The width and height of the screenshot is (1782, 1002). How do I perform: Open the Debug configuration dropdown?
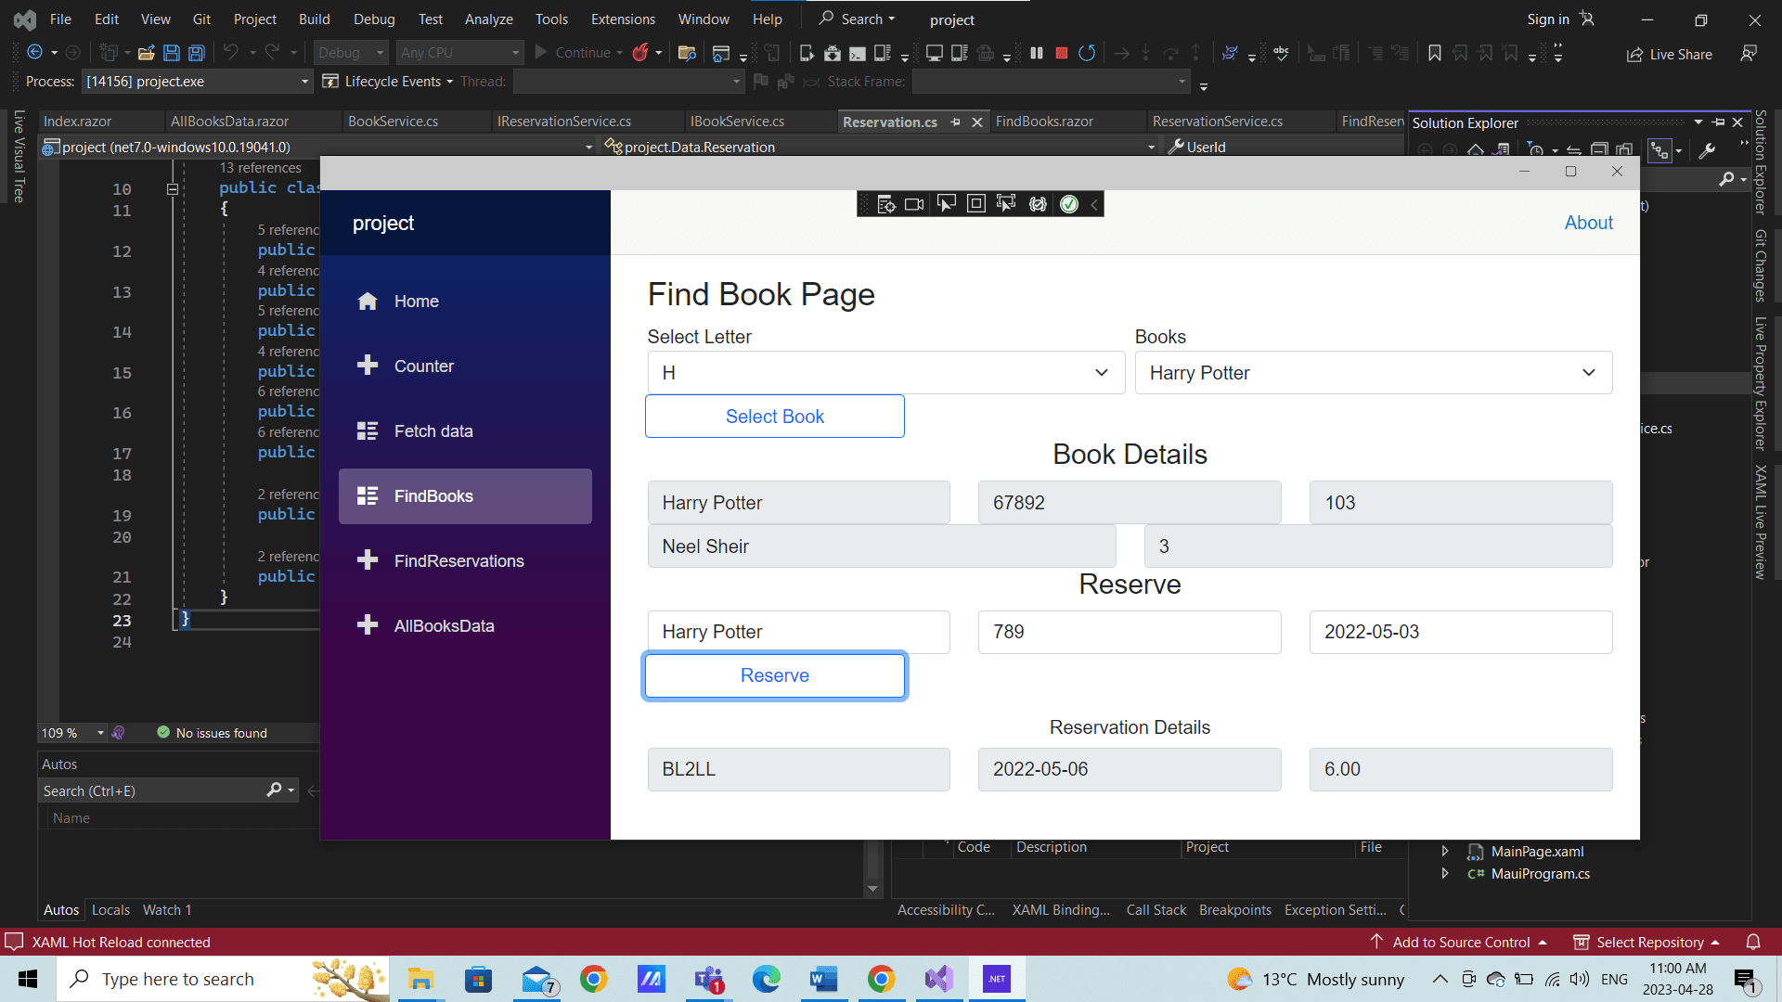tap(350, 53)
